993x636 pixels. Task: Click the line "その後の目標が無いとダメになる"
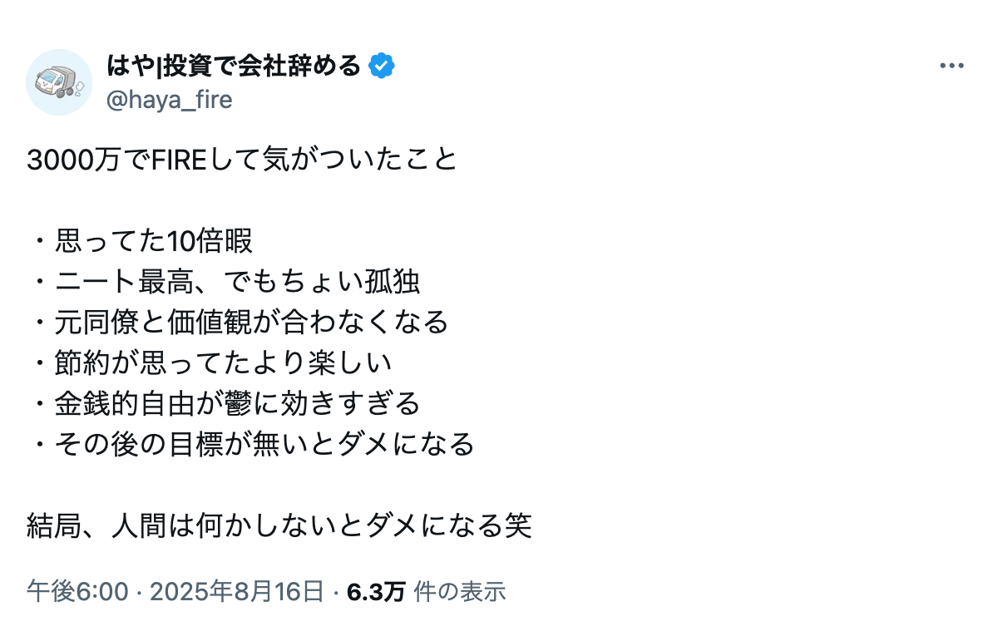(264, 444)
